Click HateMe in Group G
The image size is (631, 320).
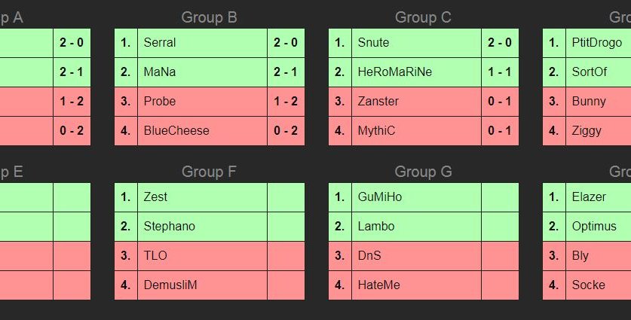point(379,285)
